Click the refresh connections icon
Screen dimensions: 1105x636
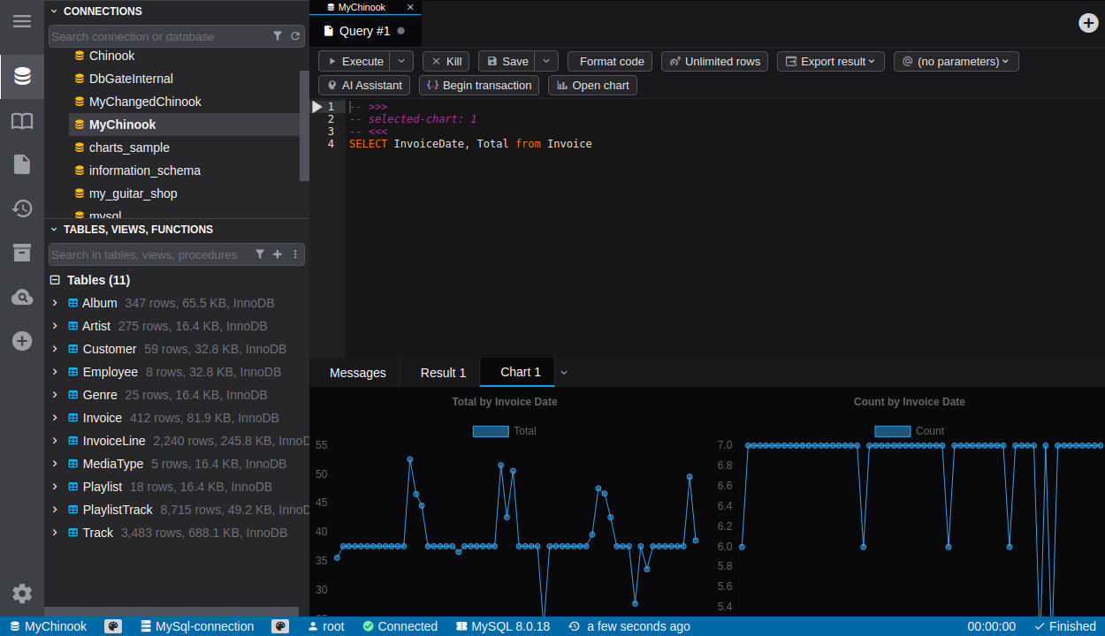[295, 36]
